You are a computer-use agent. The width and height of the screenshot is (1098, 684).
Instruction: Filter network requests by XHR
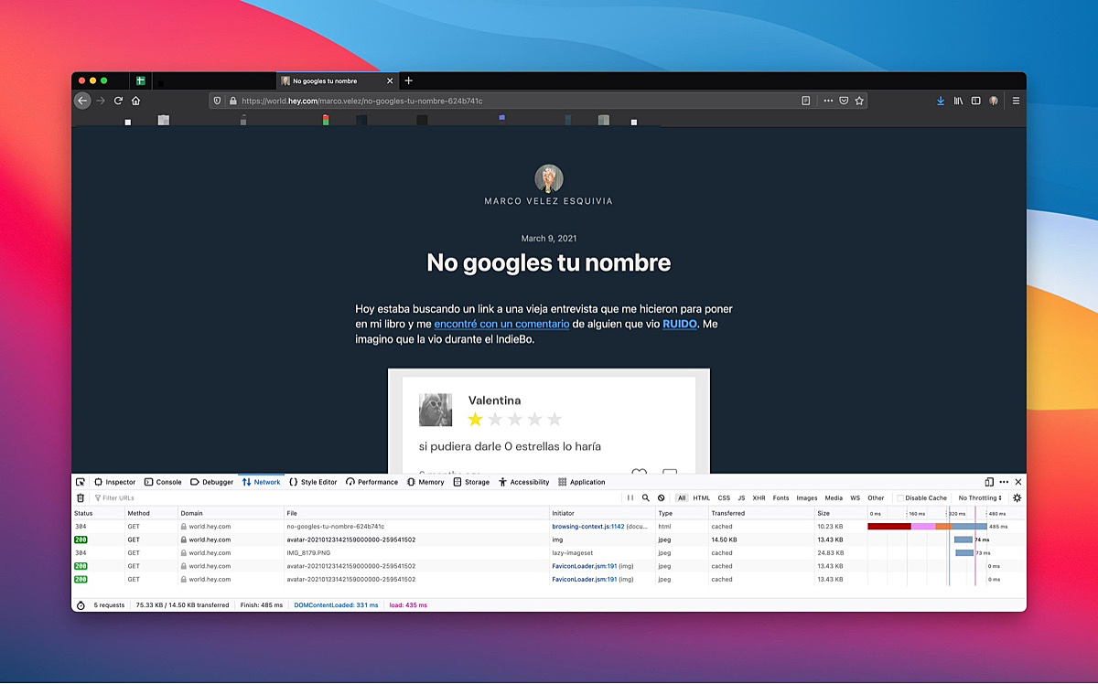759,497
